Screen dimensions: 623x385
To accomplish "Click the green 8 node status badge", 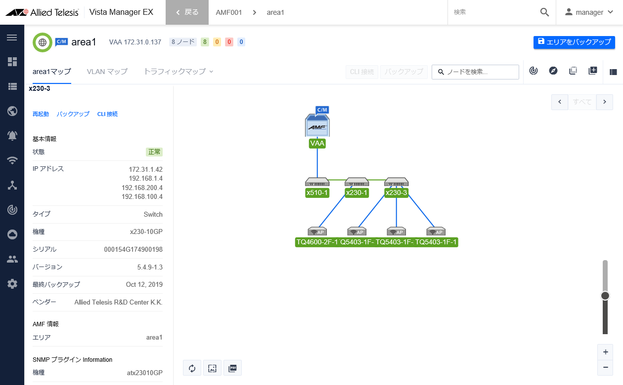I will (205, 42).
